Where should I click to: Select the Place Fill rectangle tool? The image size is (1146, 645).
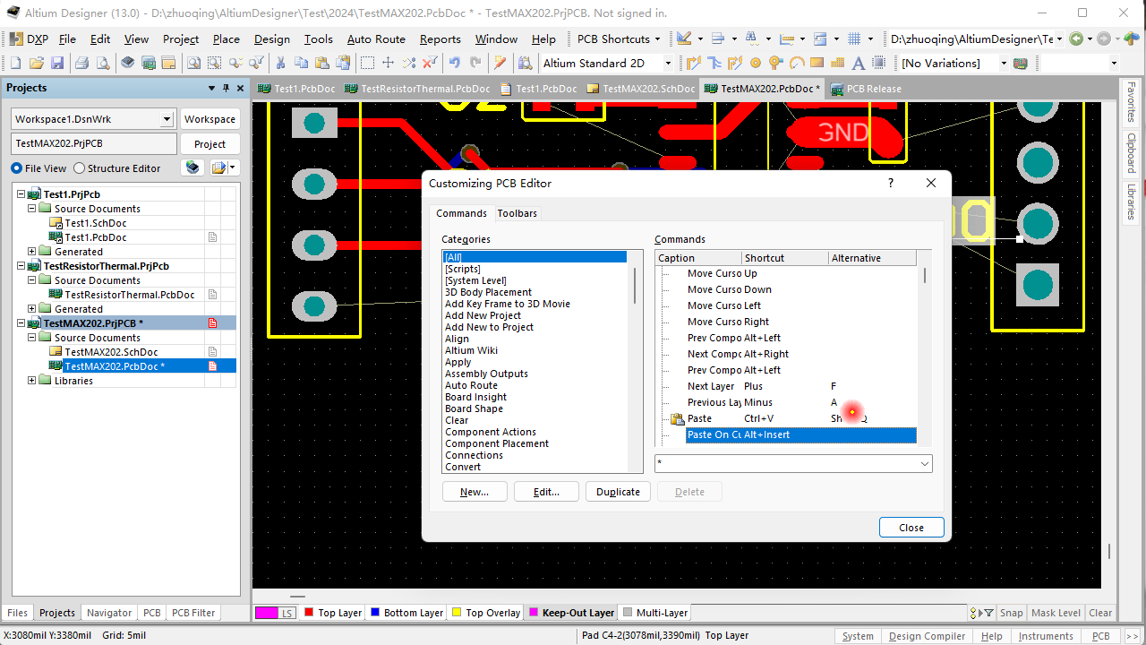coord(817,63)
